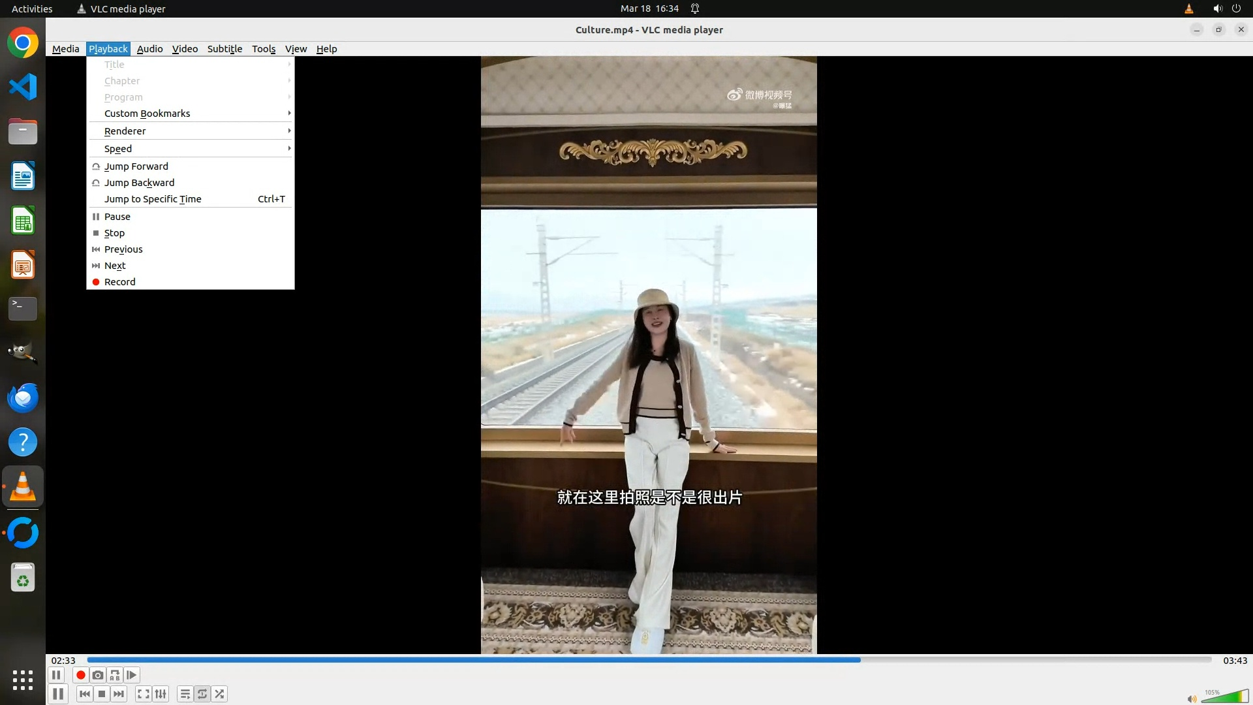The height and width of the screenshot is (705, 1253).
Task: Click the red record button in the toolbar
Action: click(x=81, y=675)
